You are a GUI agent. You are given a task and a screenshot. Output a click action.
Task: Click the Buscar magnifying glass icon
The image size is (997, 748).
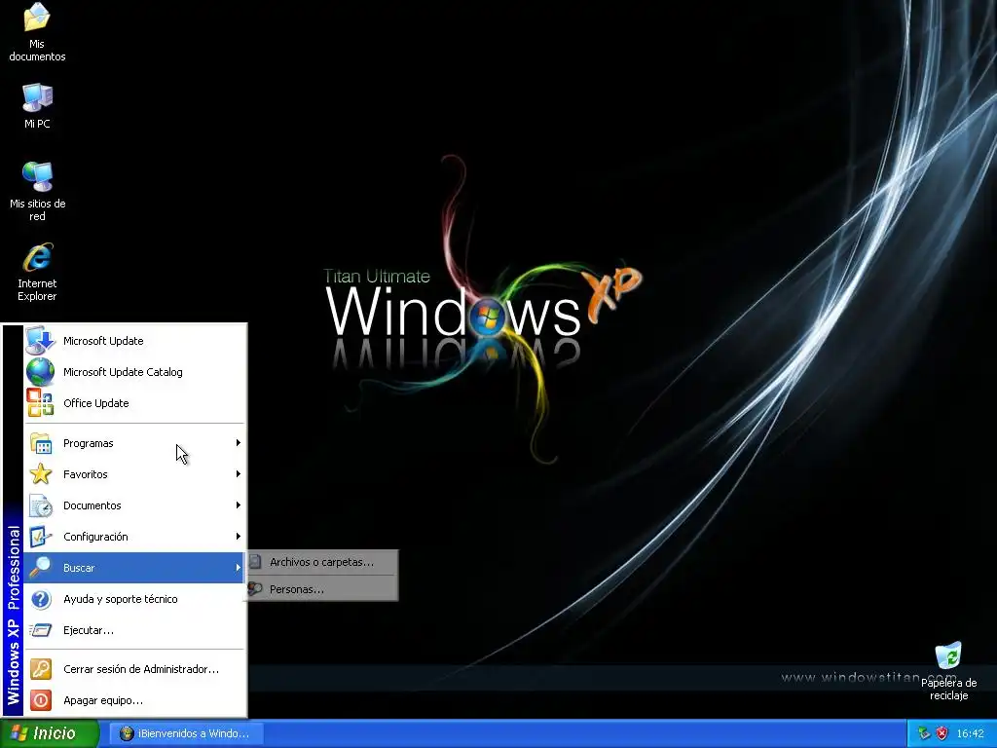tap(41, 568)
